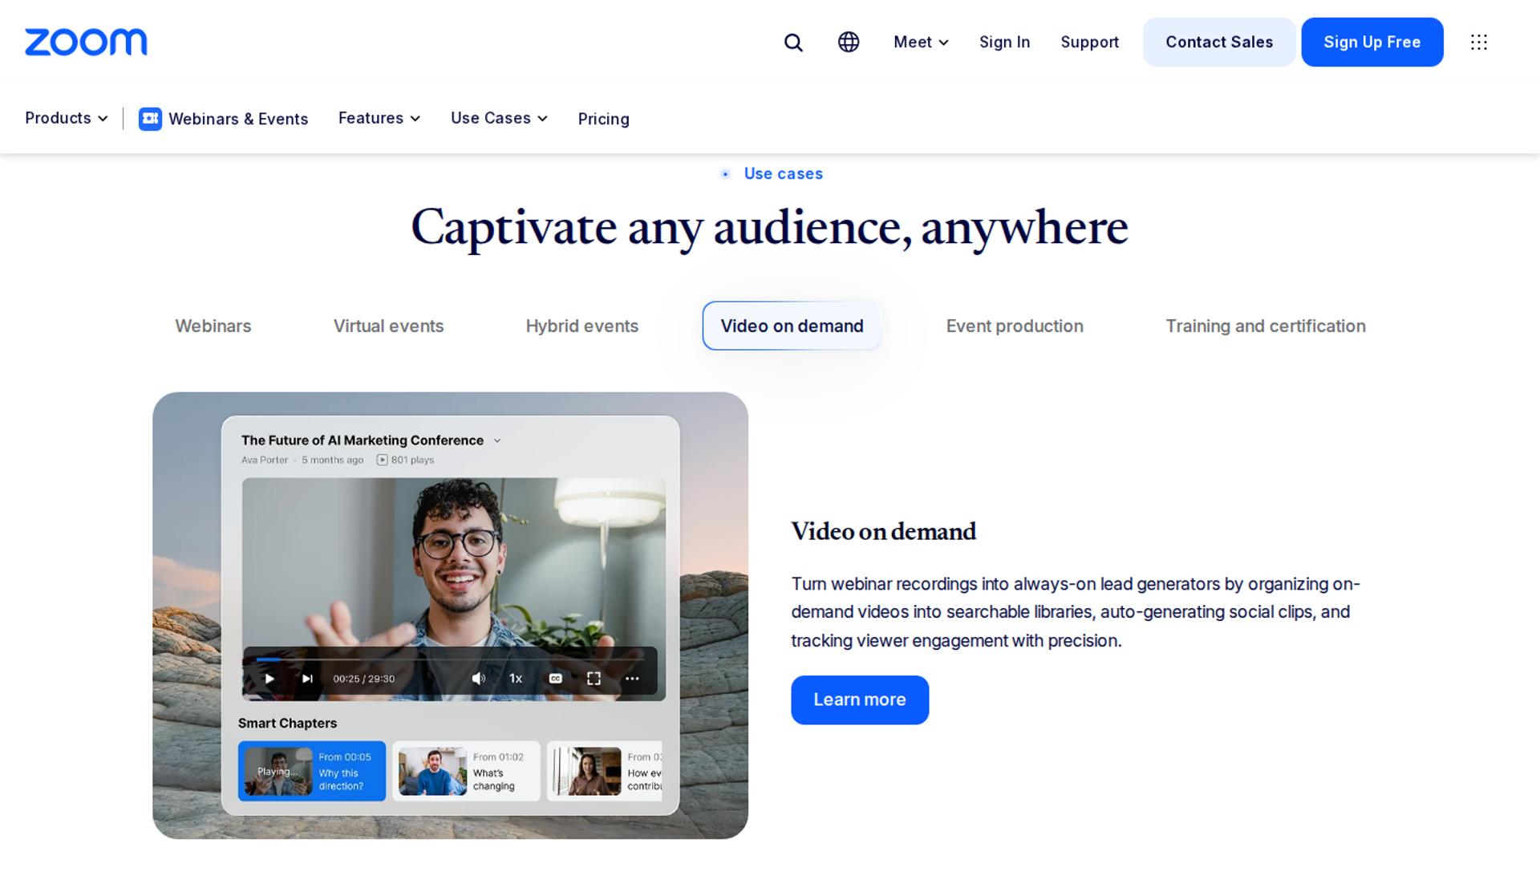The width and height of the screenshot is (1540, 872).
Task: Switch to Event production tab
Action: pos(1015,326)
